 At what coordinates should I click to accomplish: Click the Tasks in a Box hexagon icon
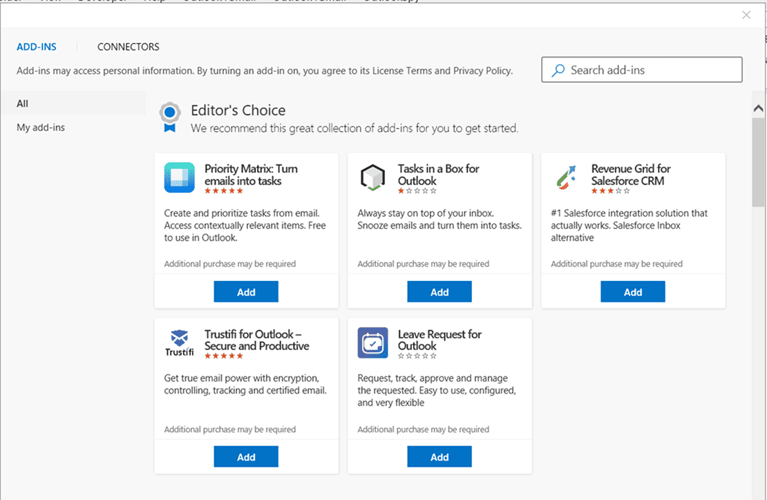point(372,177)
